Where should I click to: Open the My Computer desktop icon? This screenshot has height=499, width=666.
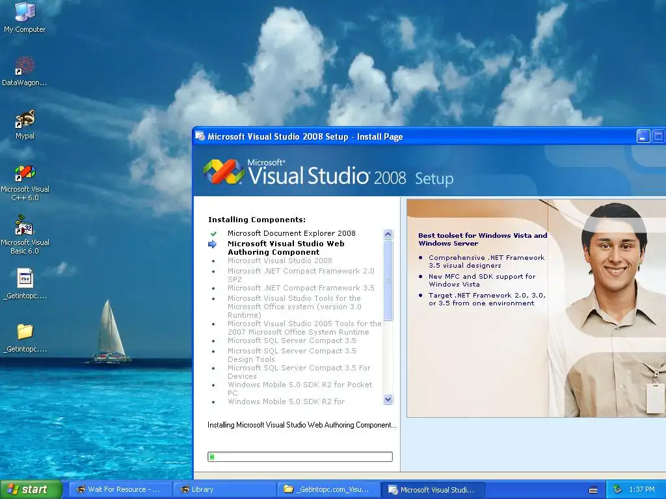(x=25, y=18)
